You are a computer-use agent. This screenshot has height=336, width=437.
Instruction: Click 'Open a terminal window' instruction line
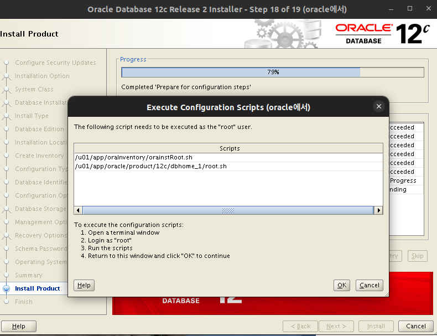click(x=120, y=232)
